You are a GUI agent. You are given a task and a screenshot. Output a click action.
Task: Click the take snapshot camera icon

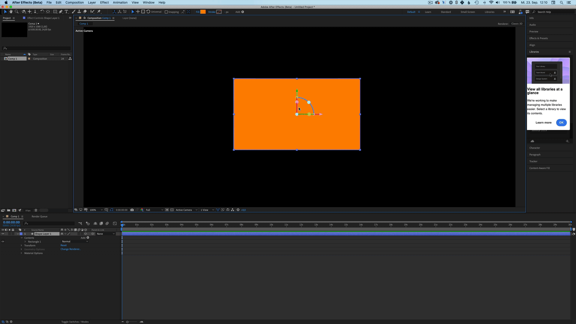point(132,210)
